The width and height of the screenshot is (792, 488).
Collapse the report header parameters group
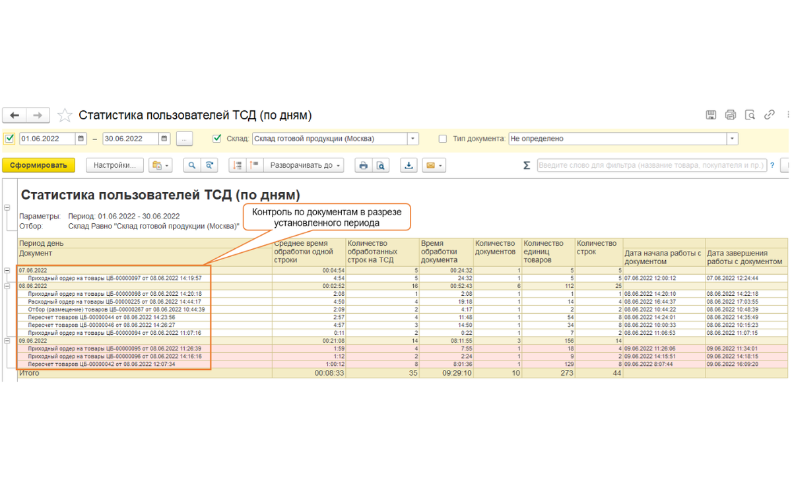pos(7,208)
